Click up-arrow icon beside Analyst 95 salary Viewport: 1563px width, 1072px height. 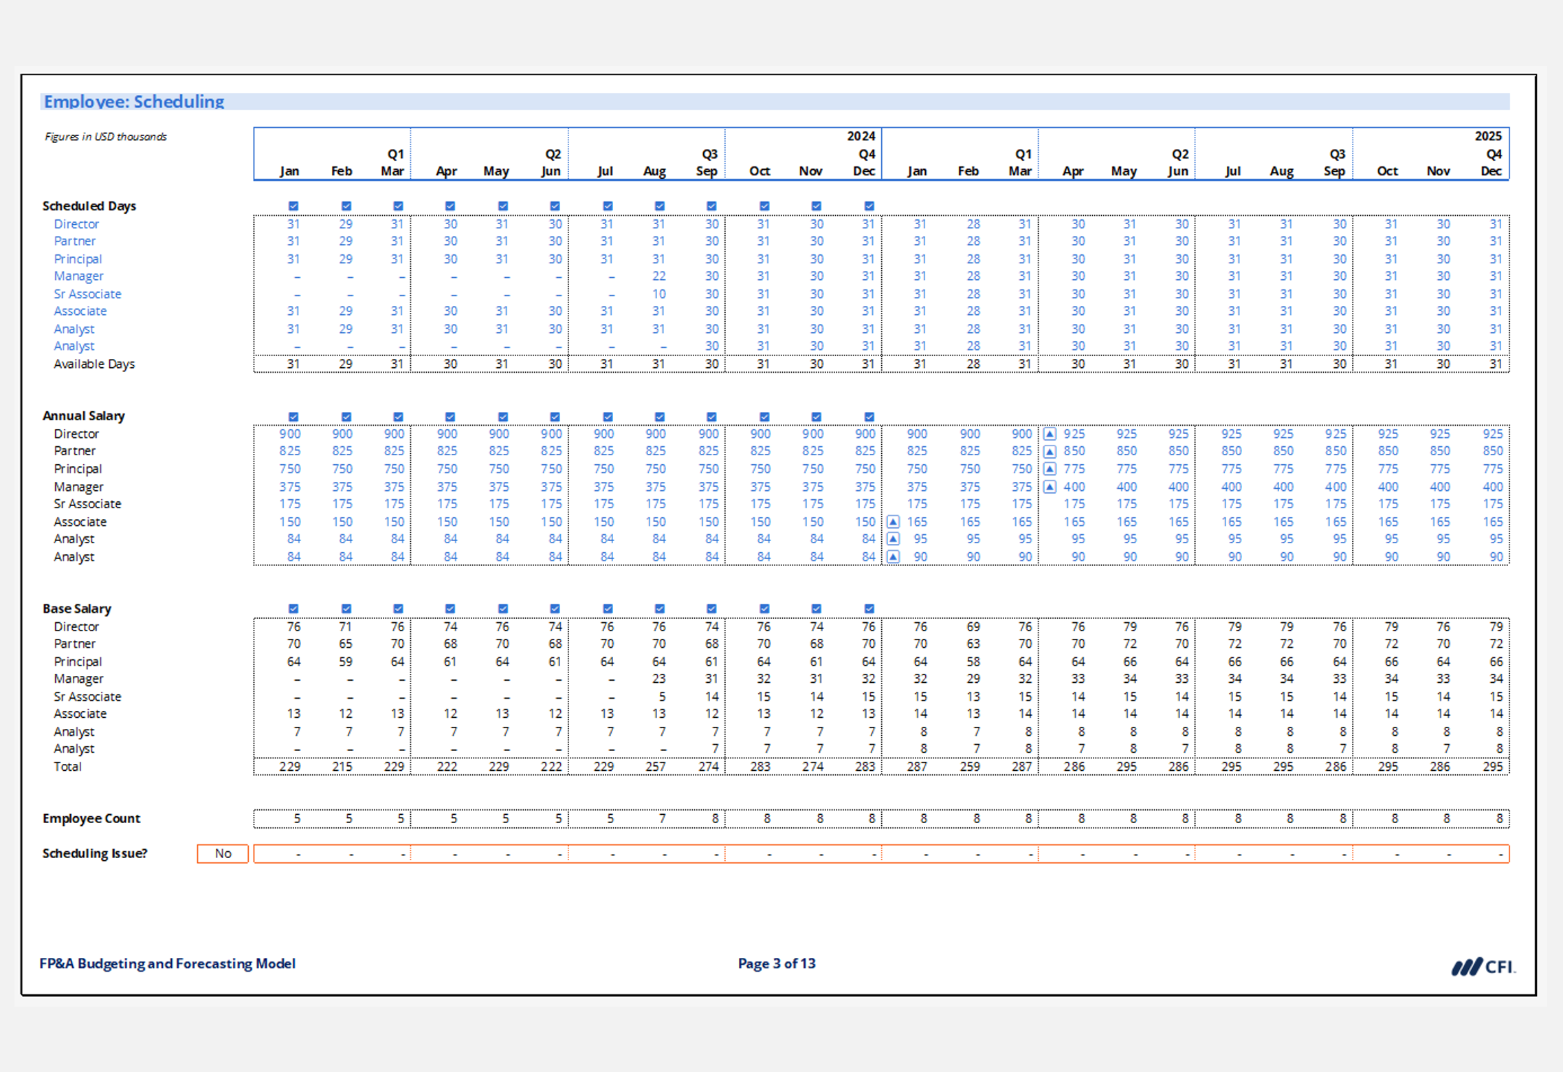click(893, 539)
